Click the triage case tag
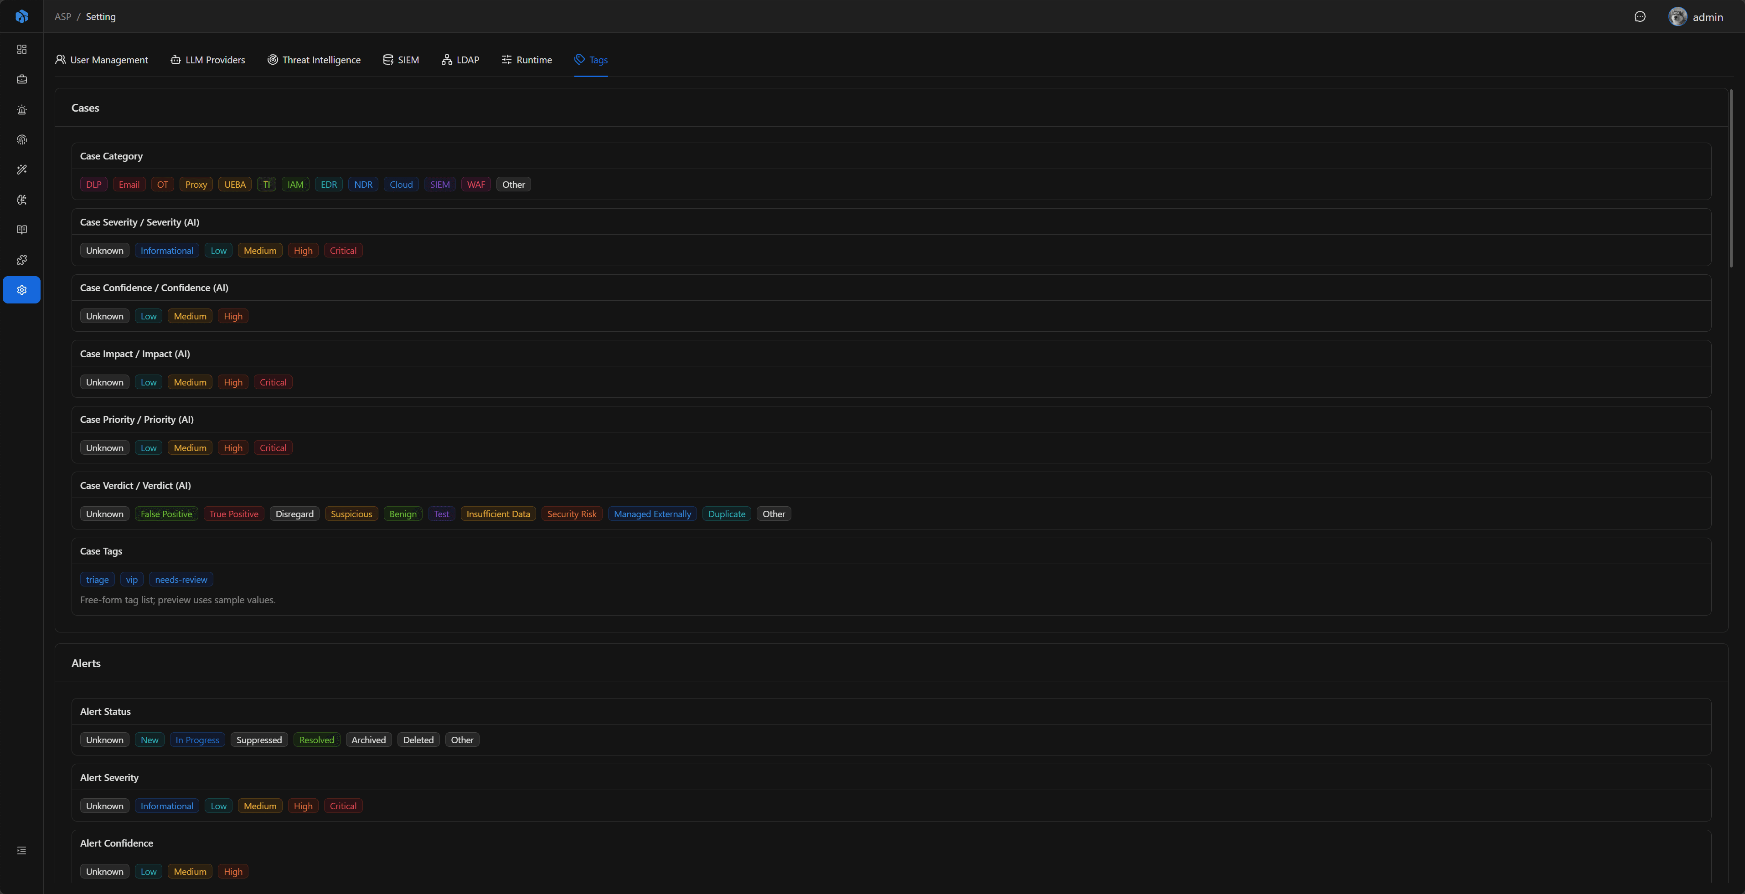This screenshot has height=894, width=1745. pyautogui.click(x=97, y=580)
